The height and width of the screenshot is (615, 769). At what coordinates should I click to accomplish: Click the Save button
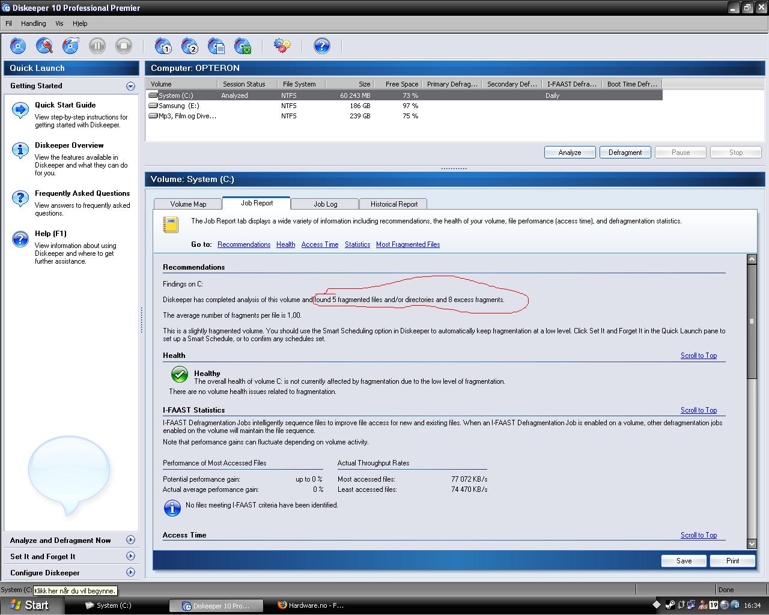(684, 560)
